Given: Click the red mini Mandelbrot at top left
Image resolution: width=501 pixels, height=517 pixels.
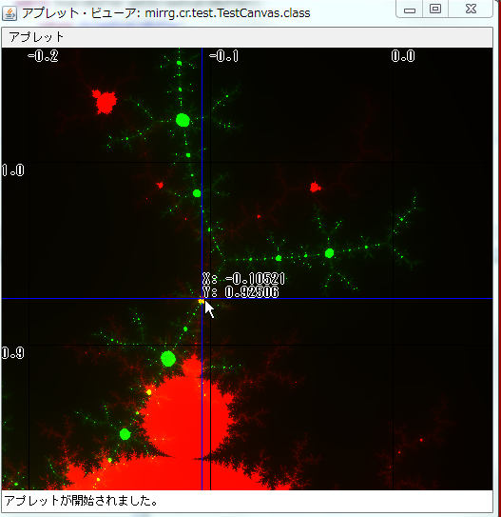Looking at the screenshot, I should pos(105,101).
